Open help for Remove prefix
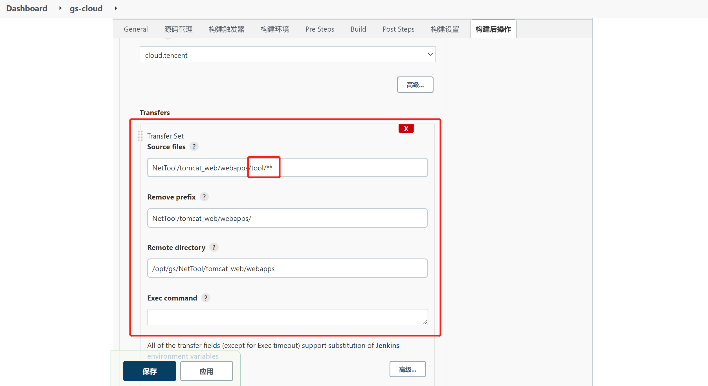This screenshot has height=386, width=708. (204, 197)
